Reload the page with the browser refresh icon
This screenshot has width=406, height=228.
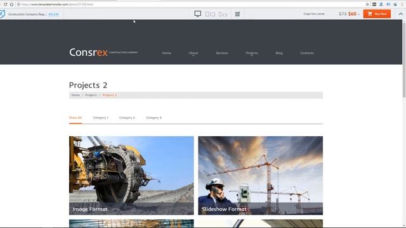tap(5, 4)
